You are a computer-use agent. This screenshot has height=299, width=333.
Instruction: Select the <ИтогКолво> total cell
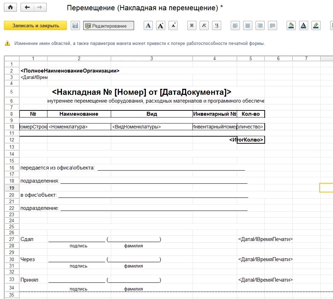click(251, 140)
